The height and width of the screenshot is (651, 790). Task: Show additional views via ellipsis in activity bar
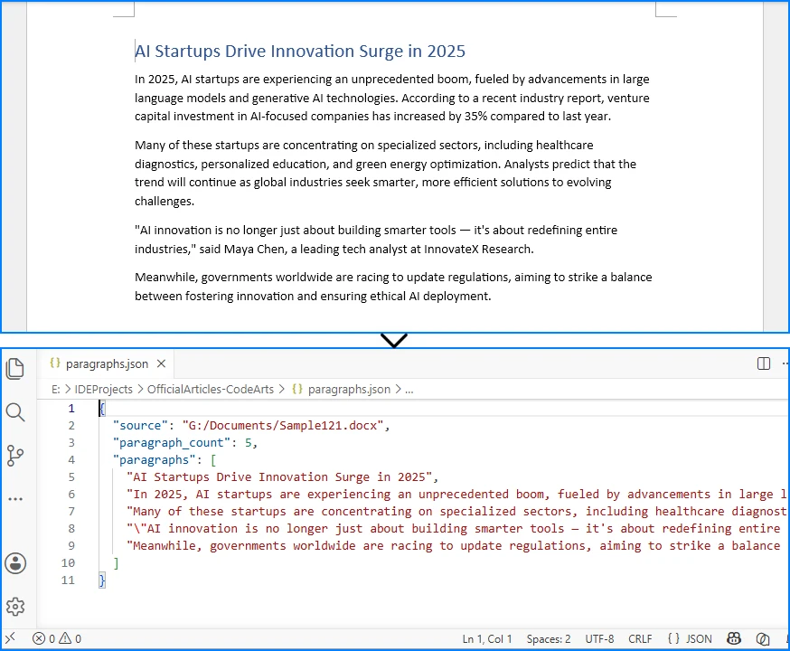coord(15,499)
